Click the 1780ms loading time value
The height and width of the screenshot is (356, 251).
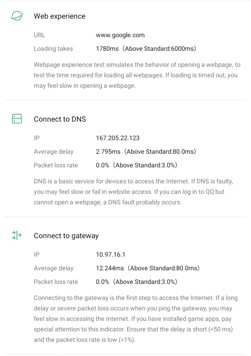pyautogui.click(x=107, y=49)
